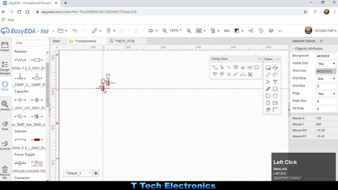Switch to the NEW_PCB tab
The image size is (338, 190).
[x=125, y=41]
